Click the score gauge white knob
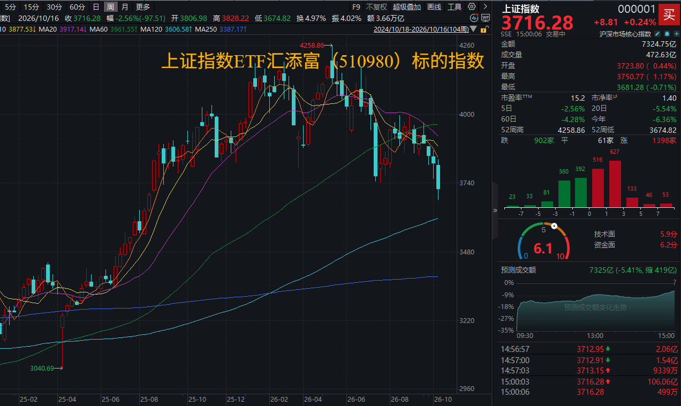681x406 pixels. pos(554,227)
